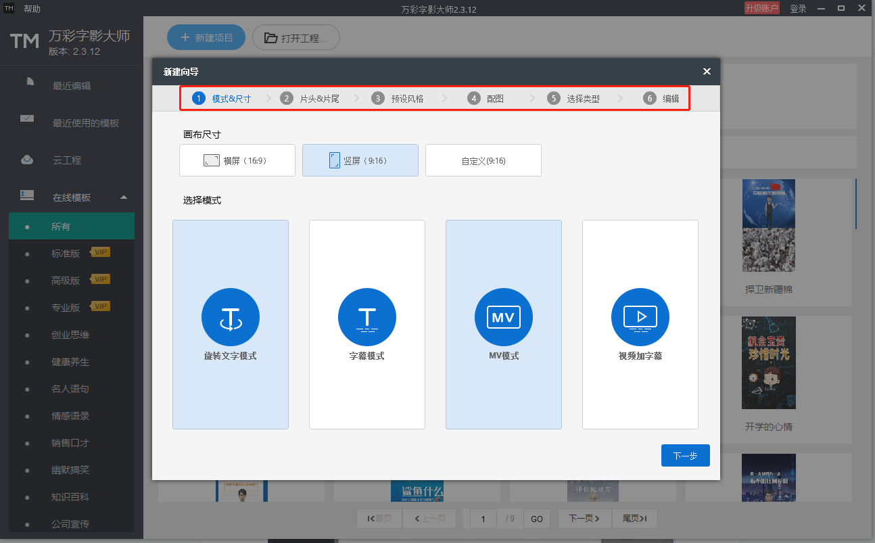Choose the 视频加字幕 card
The width and height of the screenshot is (875, 543).
point(640,325)
